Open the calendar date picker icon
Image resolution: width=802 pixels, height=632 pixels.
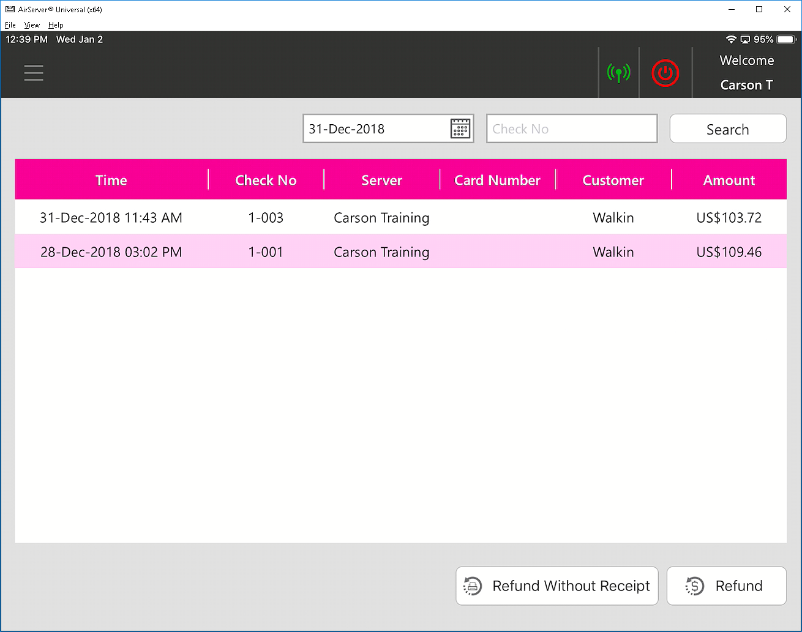point(460,128)
